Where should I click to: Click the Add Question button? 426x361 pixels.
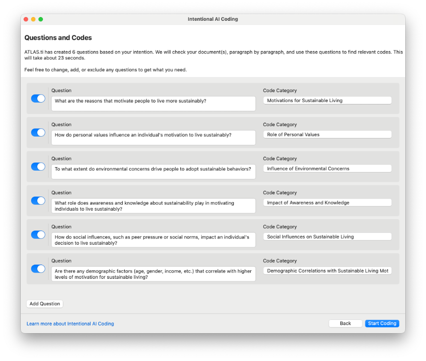44,304
